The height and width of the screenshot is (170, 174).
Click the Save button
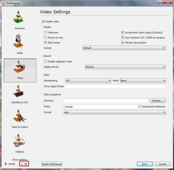coord(145,164)
